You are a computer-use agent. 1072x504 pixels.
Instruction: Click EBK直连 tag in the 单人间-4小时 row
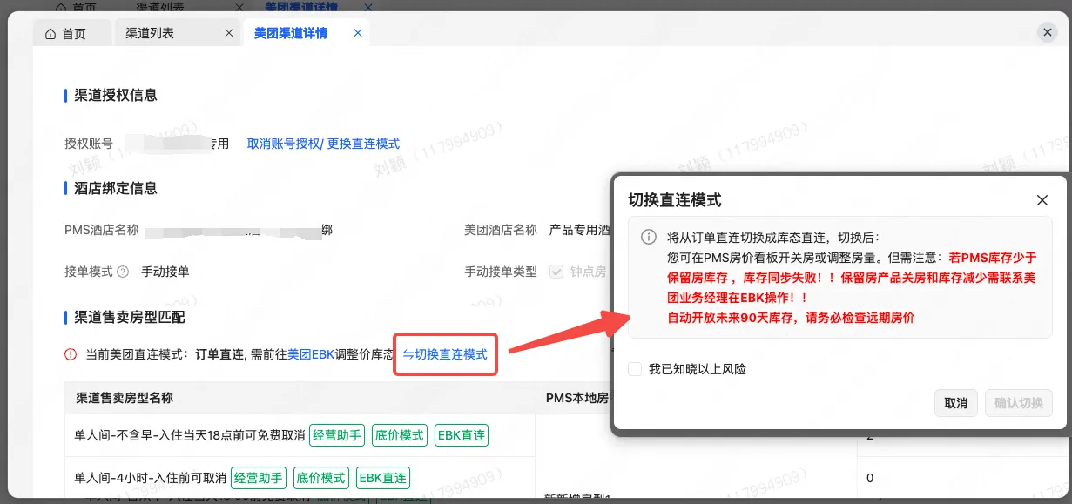(383, 478)
